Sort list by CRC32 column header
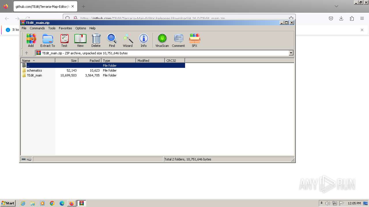 point(175,61)
